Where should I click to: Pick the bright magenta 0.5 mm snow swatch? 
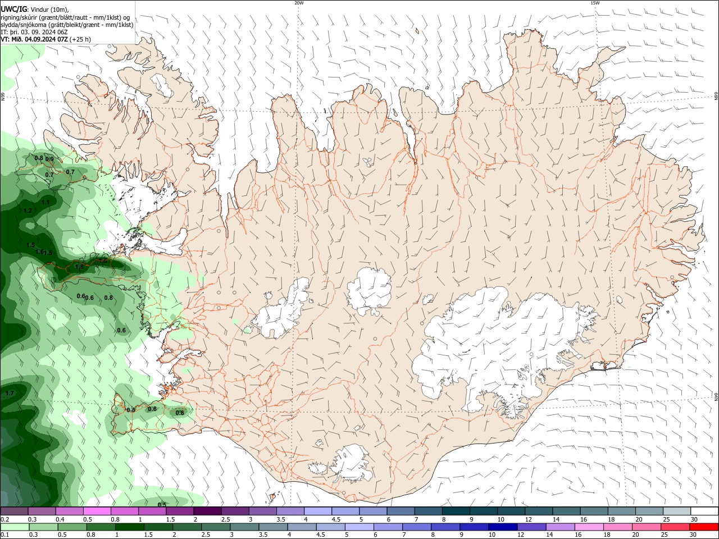97,511
